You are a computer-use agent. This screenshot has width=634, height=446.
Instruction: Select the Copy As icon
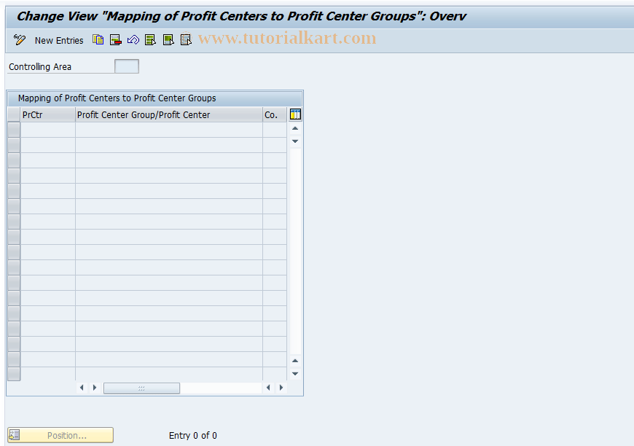tap(98, 40)
